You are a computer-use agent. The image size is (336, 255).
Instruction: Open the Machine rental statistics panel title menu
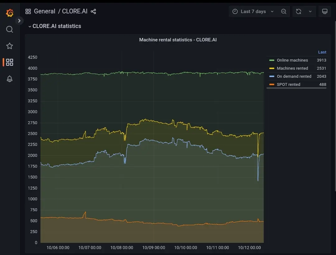pyautogui.click(x=178, y=40)
